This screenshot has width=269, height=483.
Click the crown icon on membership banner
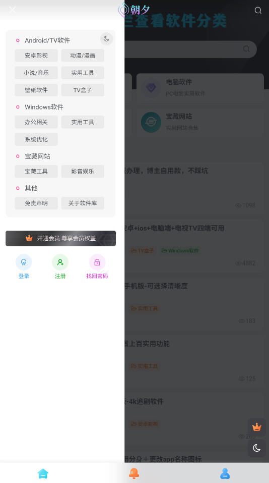29,238
